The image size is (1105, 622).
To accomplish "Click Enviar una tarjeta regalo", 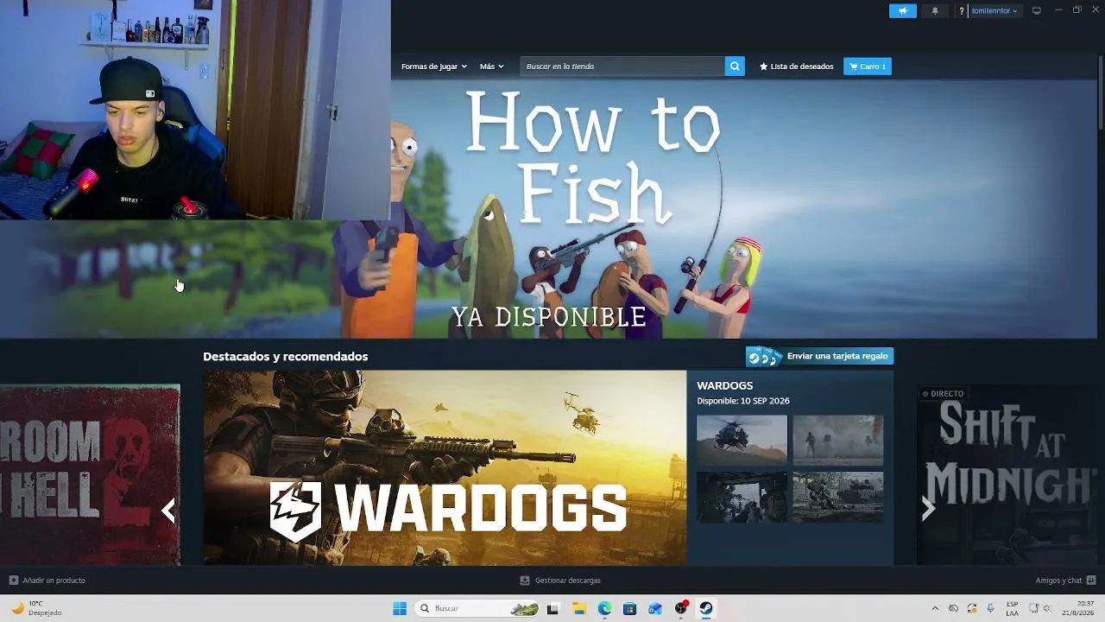I will (x=819, y=356).
